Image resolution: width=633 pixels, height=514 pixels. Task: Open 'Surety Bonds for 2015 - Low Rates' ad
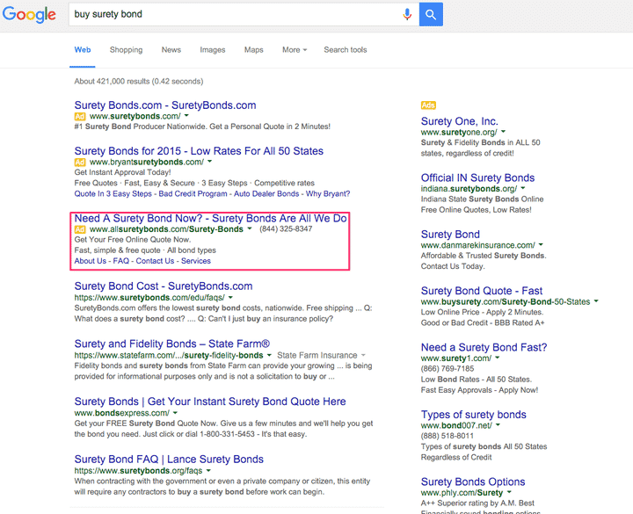point(199,151)
